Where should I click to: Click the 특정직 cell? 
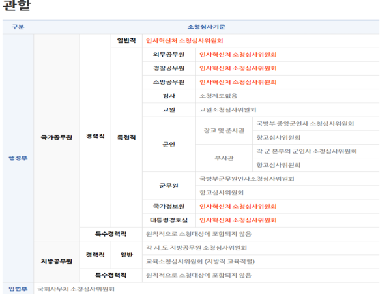(126, 137)
